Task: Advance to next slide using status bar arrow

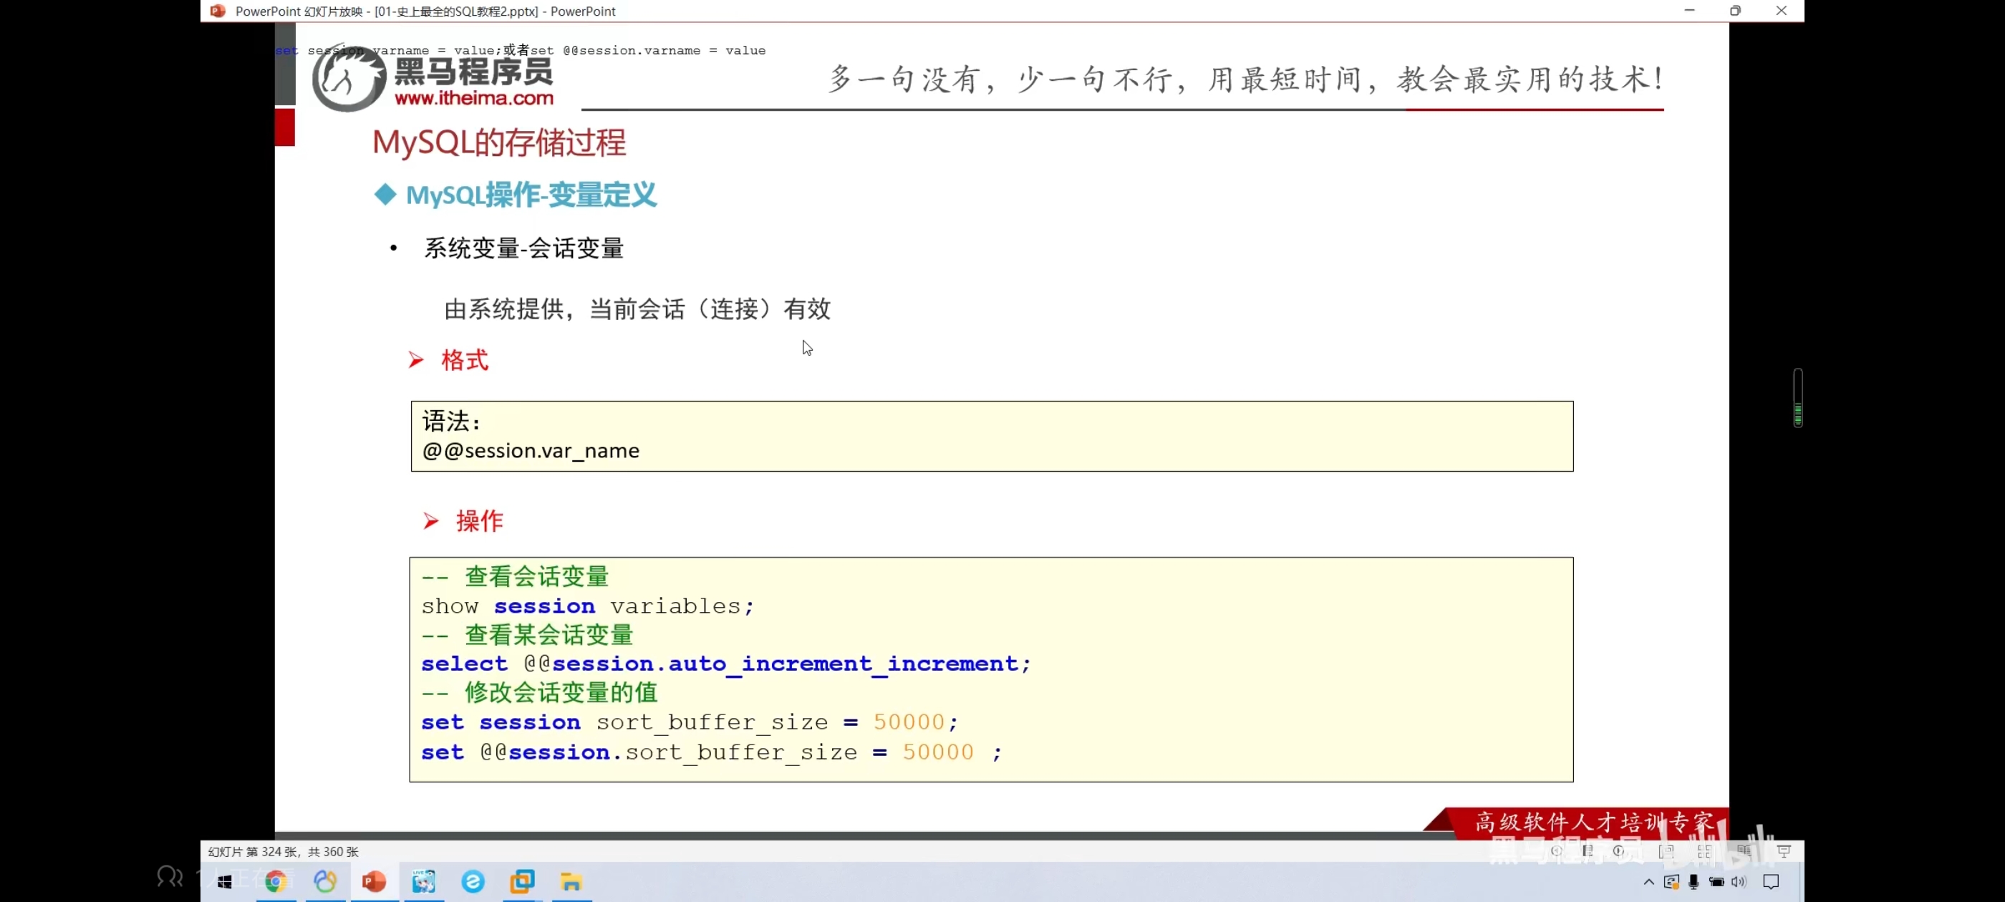Action: (x=1619, y=851)
